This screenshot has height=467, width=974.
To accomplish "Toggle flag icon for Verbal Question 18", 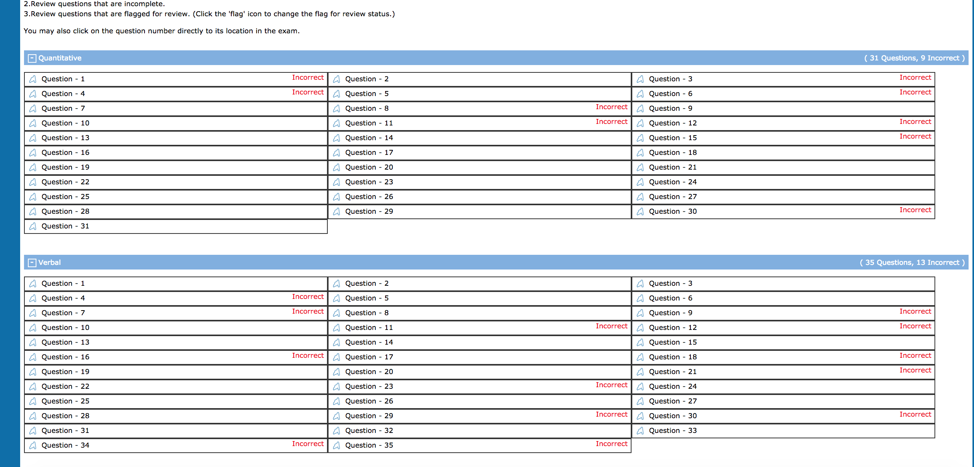I will 640,357.
